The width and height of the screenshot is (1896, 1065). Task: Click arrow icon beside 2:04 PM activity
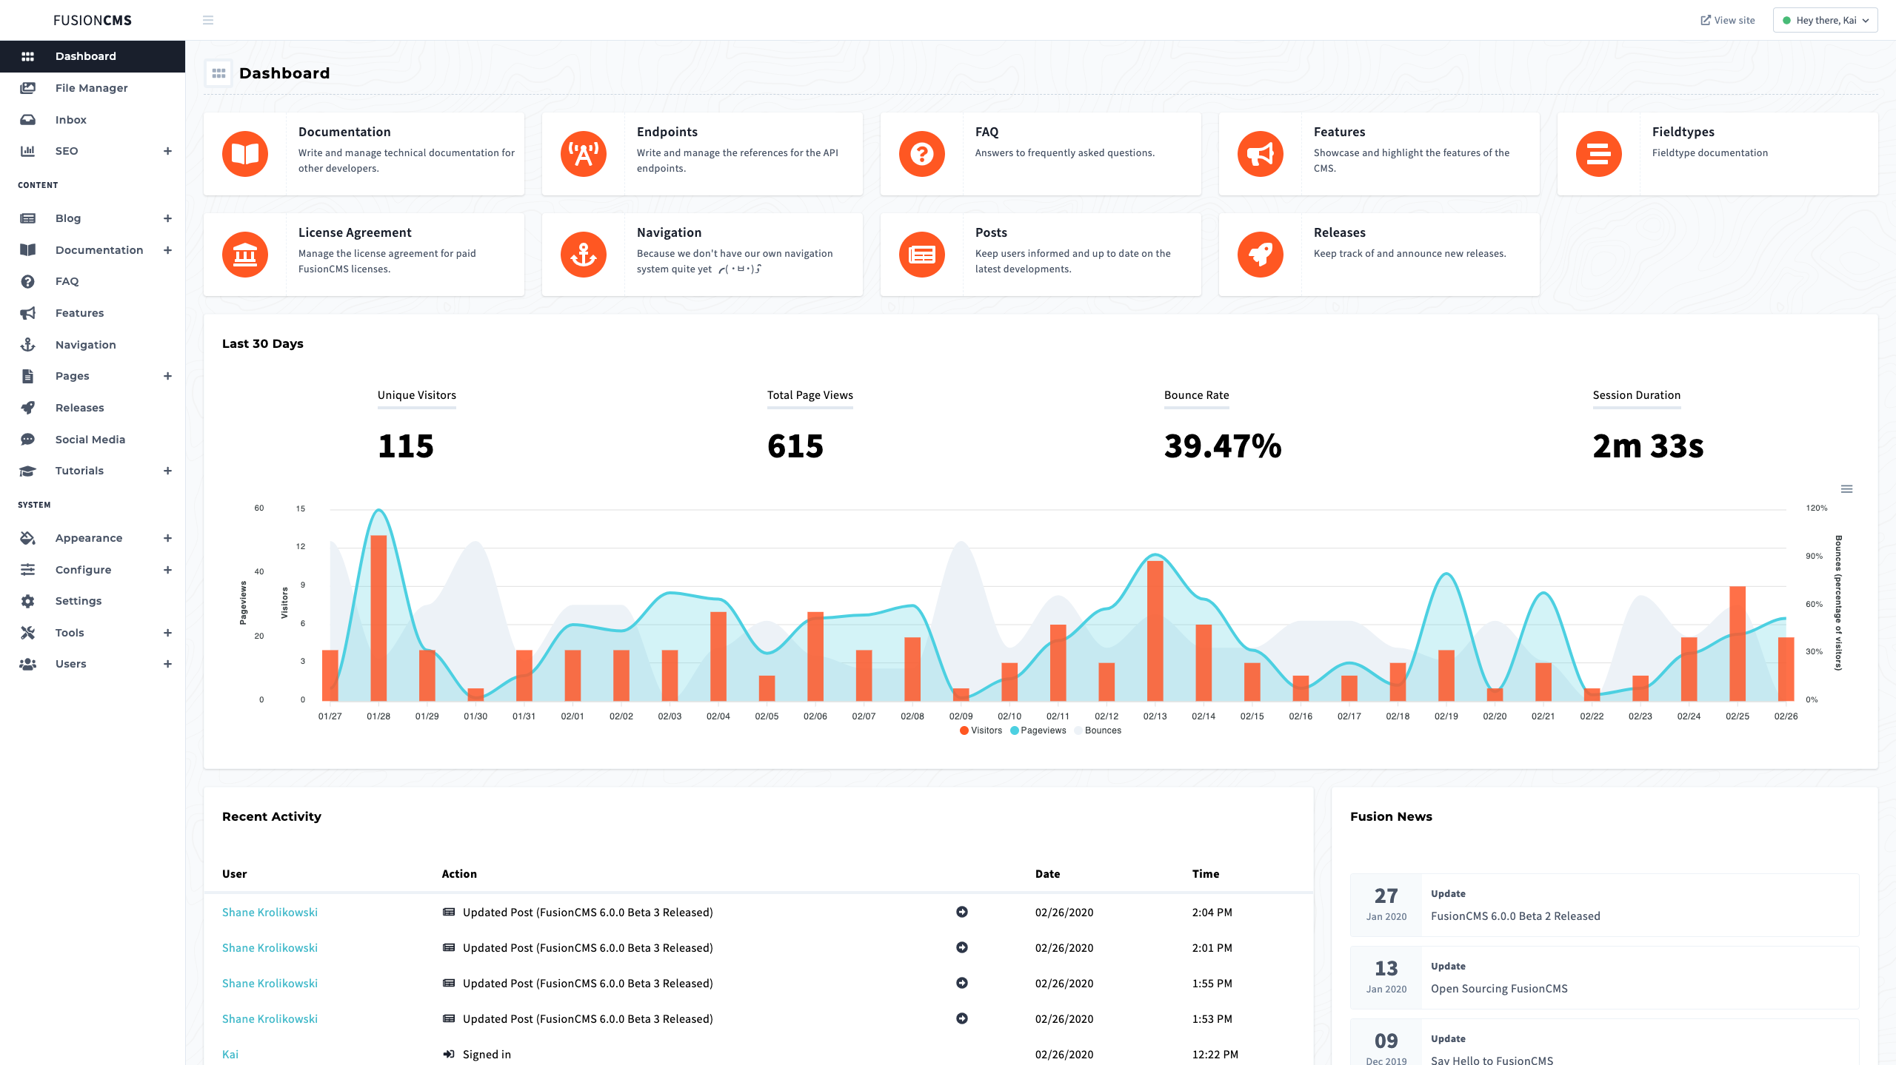962,912
